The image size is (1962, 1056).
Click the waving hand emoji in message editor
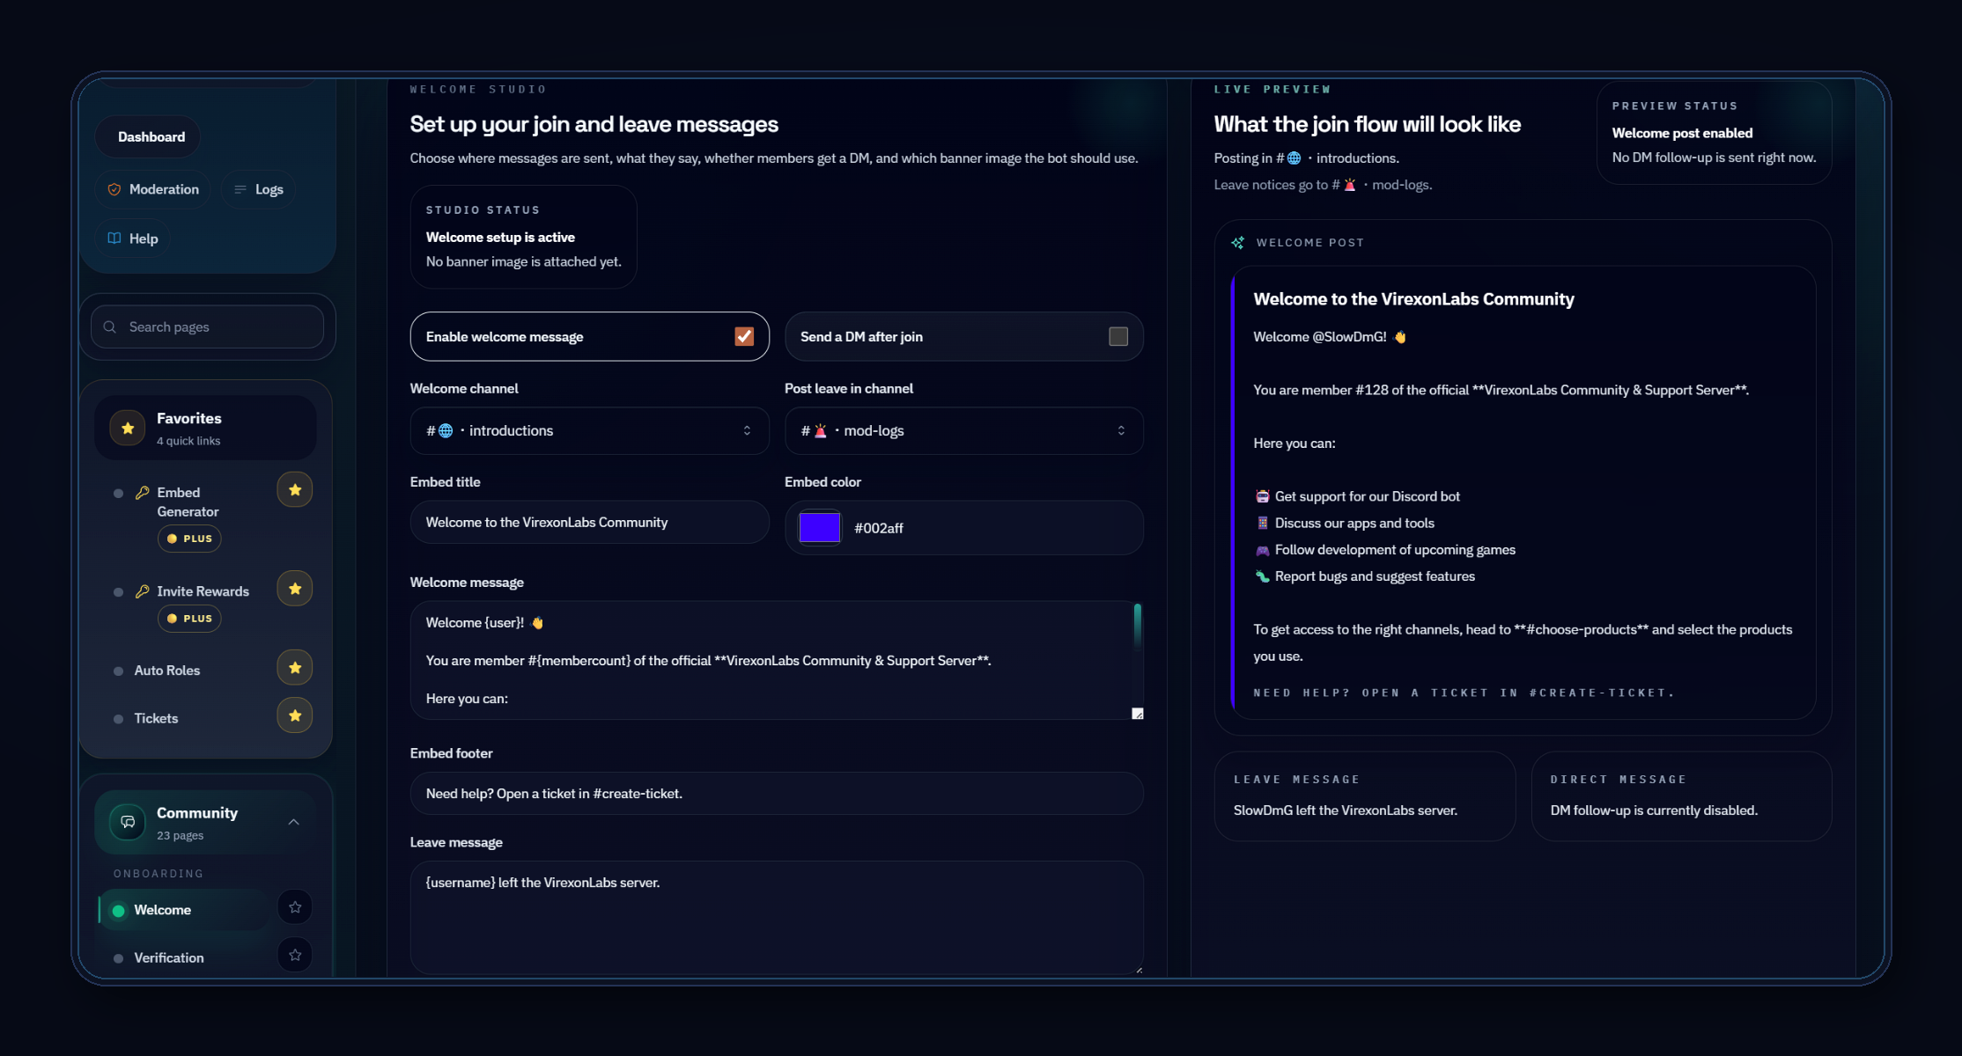pos(537,623)
